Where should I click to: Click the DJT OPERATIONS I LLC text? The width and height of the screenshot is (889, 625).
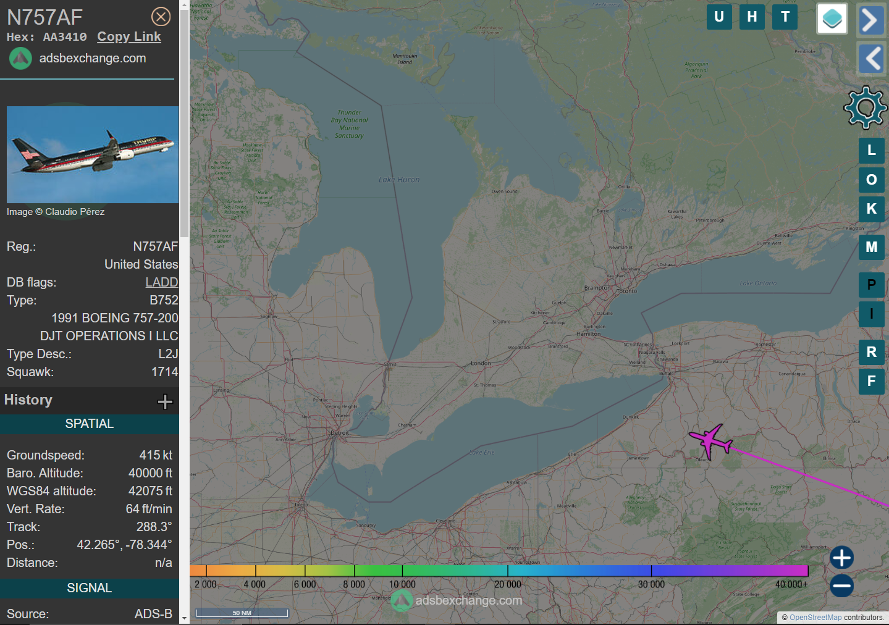[x=109, y=336]
